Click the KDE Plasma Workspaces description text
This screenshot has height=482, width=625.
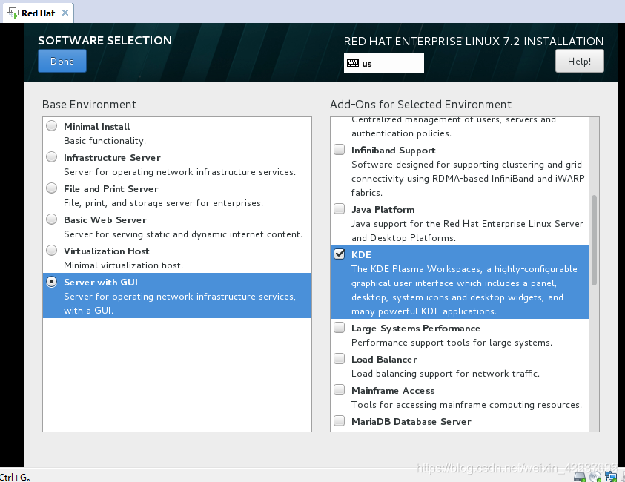(x=464, y=290)
